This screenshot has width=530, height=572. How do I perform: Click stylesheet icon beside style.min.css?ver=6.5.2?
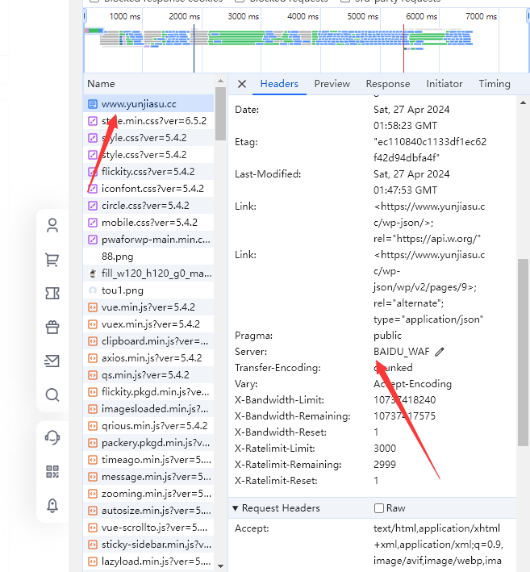[x=93, y=121]
